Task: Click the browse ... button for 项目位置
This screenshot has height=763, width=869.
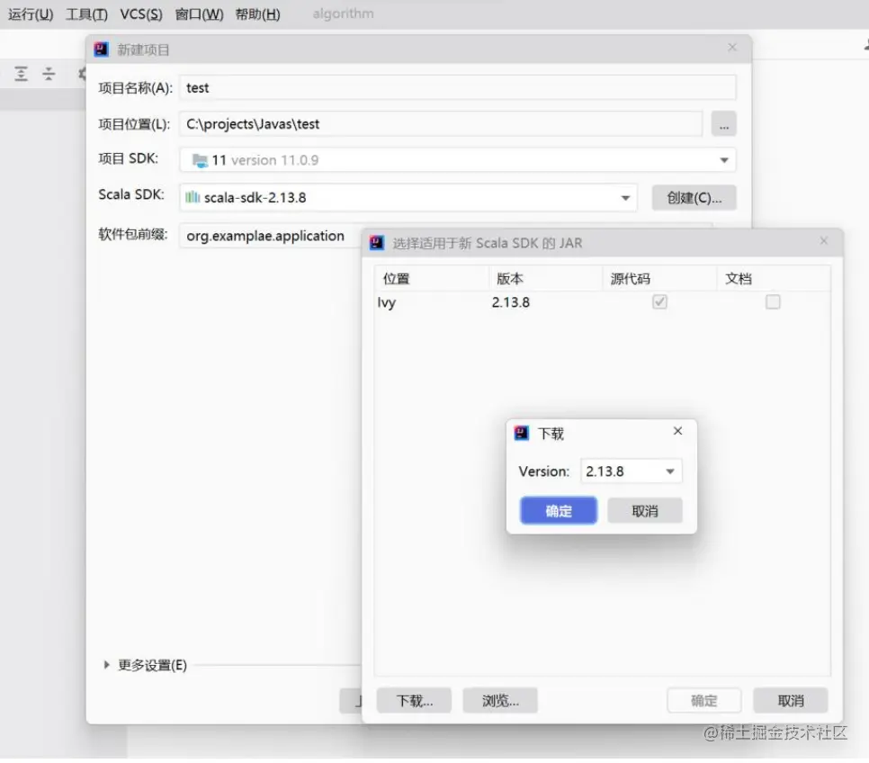Action: tap(724, 123)
